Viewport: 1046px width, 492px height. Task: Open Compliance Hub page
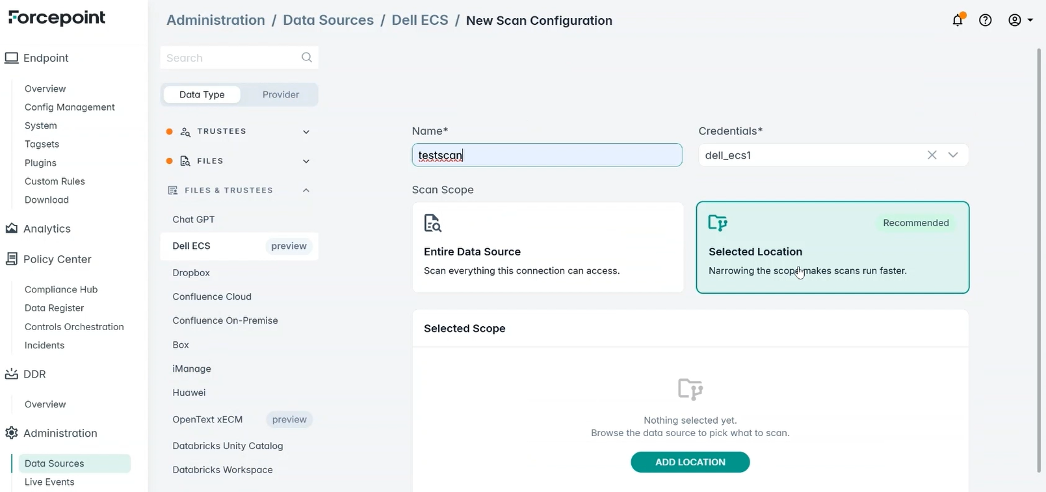pyautogui.click(x=61, y=289)
